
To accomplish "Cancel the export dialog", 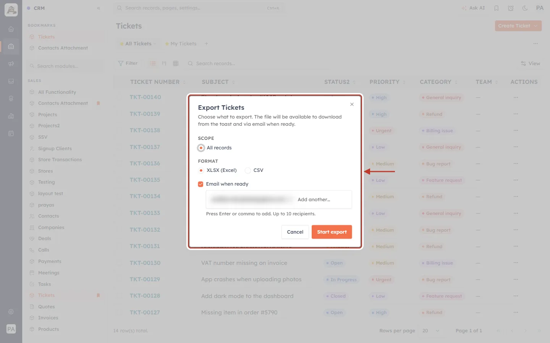I will [x=295, y=232].
